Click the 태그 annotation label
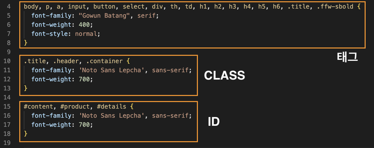This screenshot has height=148, width=374. coord(347,57)
